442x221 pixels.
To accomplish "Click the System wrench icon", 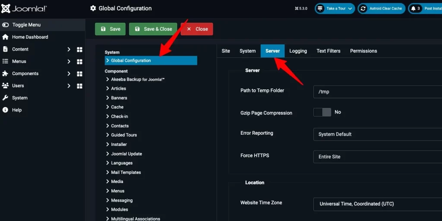I will tap(5, 98).
